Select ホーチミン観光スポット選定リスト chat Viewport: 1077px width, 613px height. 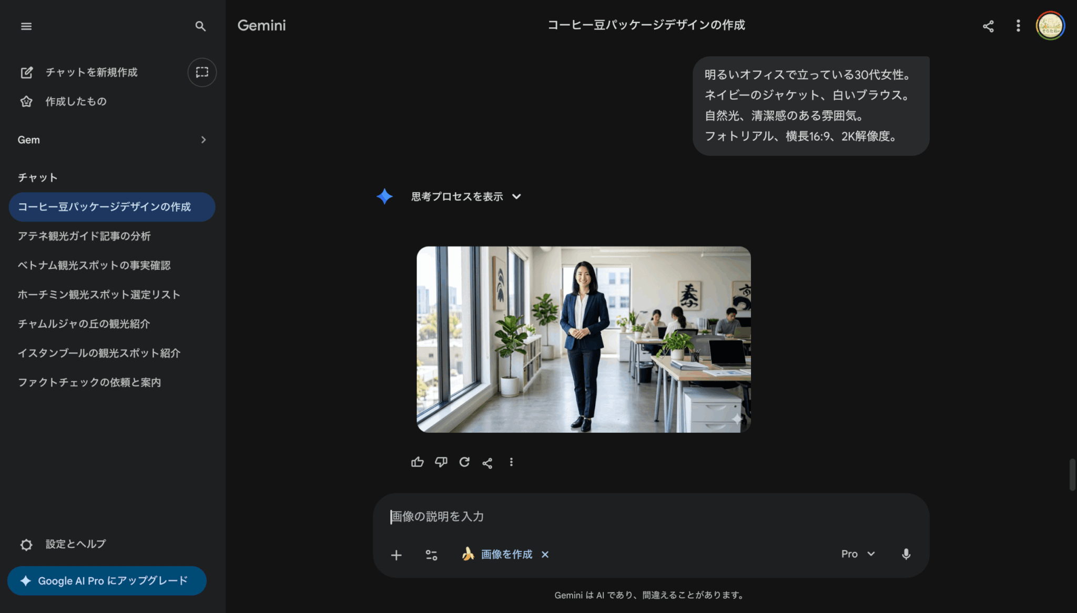[x=99, y=295]
